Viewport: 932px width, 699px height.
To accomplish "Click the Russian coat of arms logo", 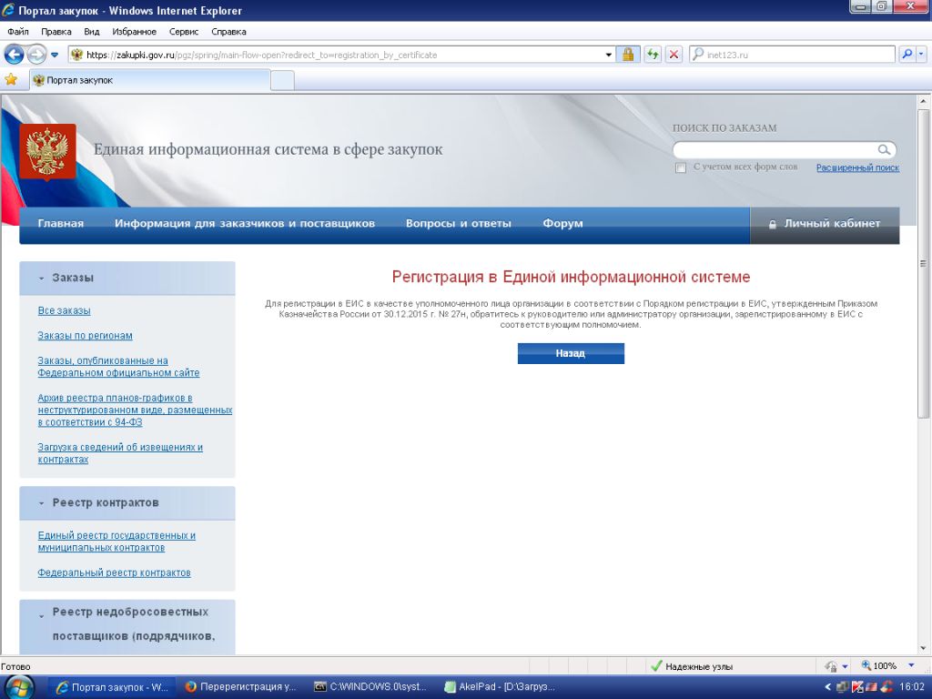I will pyautogui.click(x=47, y=150).
